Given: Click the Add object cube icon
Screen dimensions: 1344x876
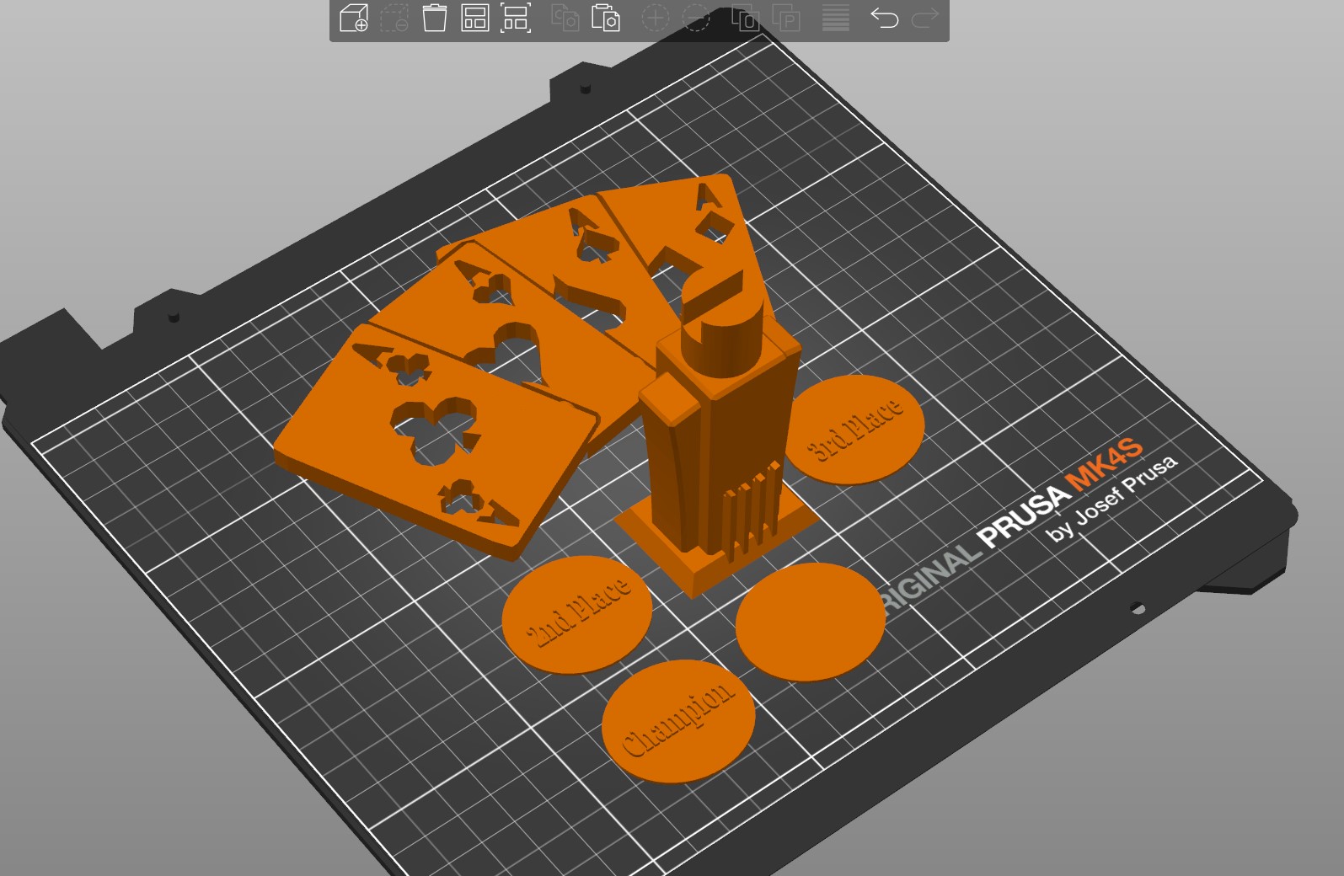Looking at the screenshot, I should click(x=353, y=18).
